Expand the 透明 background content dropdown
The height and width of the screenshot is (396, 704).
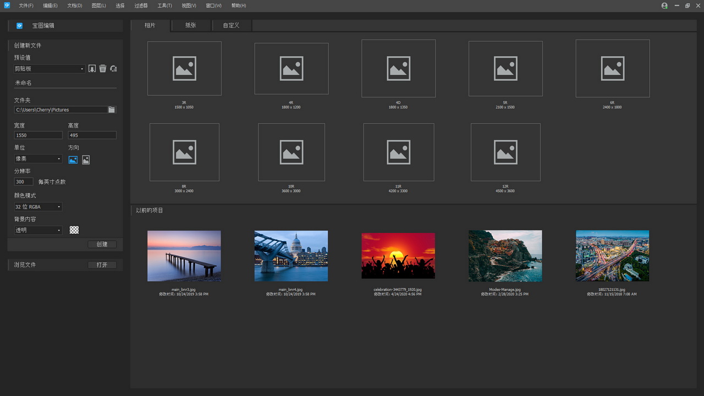point(38,230)
